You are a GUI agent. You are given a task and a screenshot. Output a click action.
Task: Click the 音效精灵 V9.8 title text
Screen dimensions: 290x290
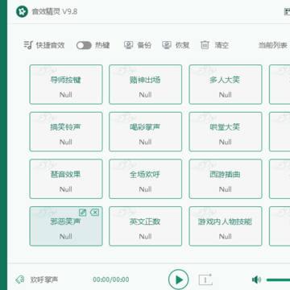coord(55,12)
